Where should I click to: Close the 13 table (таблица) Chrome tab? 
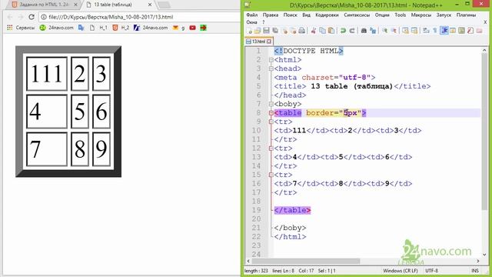pos(150,5)
